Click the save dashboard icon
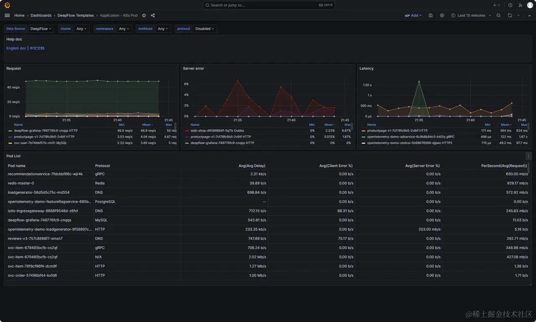Viewport: 536px width, 322px height. click(x=431, y=15)
